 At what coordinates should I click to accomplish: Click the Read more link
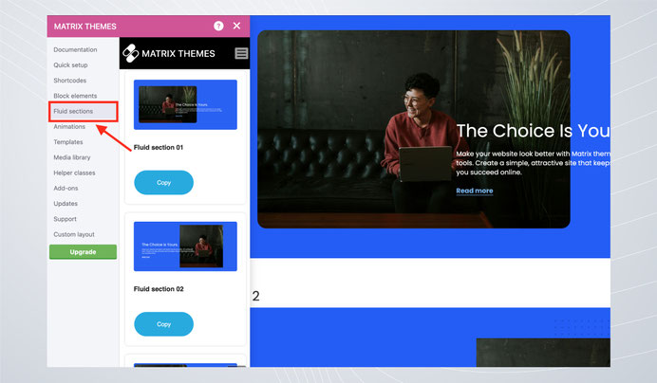pyautogui.click(x=475, y=191)
